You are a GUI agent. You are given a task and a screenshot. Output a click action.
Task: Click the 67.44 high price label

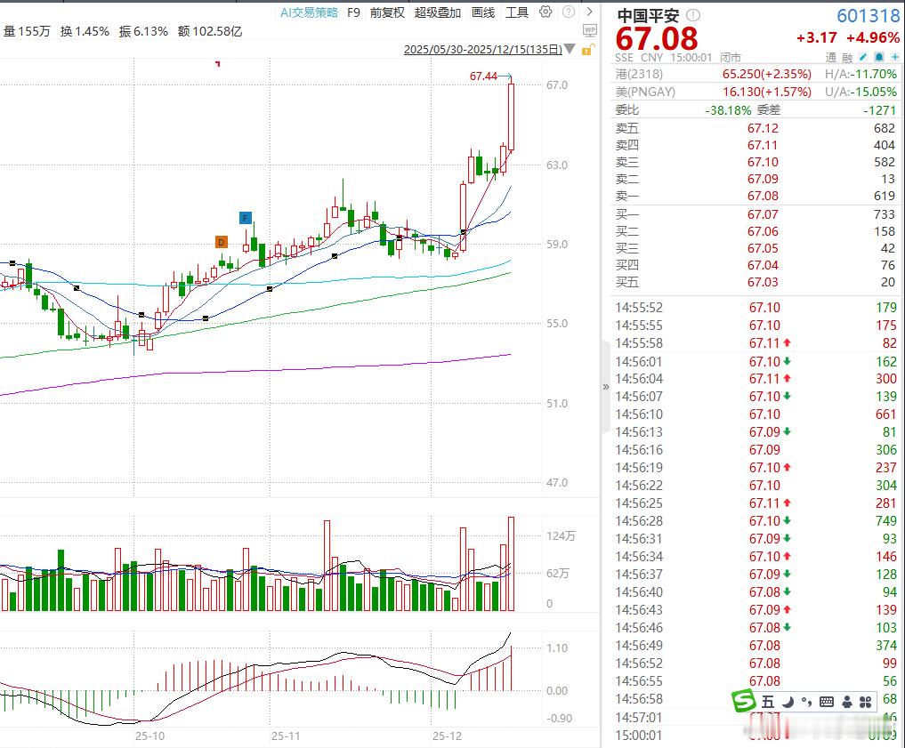coord(483,76)
